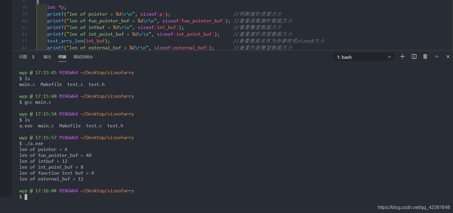This screenshot has height=213, width=453.
Task: Click output 'len of external_buf = 12'
Action: click(x=51, y=179)
